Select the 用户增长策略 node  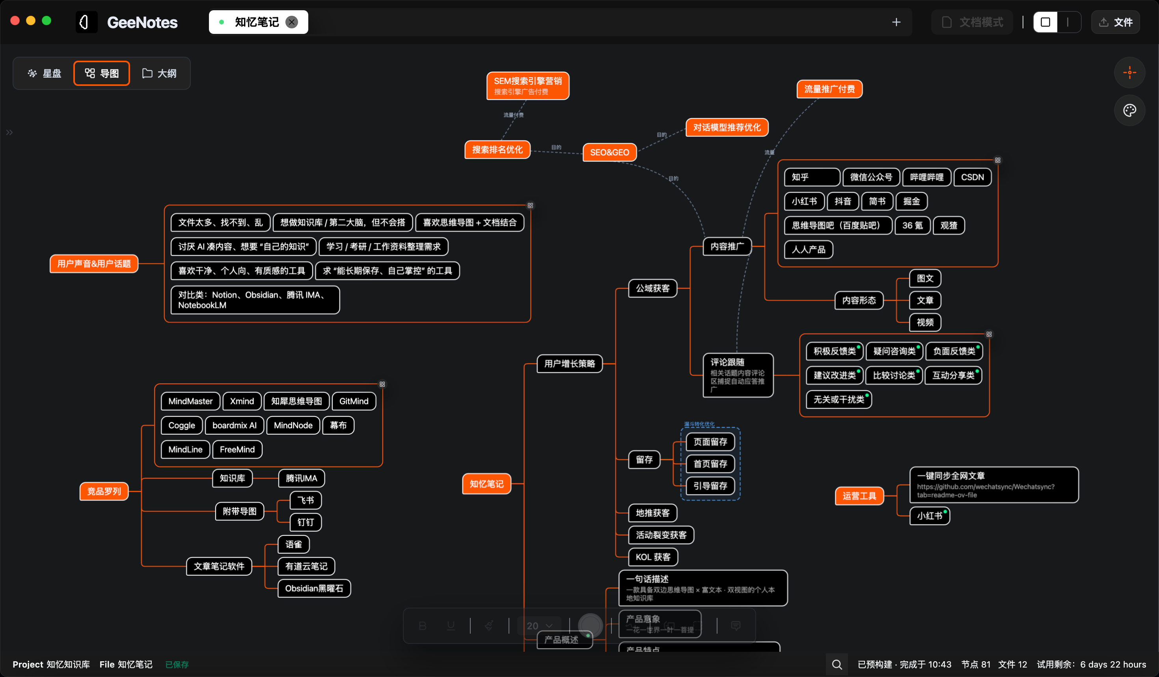click(569, 364)
